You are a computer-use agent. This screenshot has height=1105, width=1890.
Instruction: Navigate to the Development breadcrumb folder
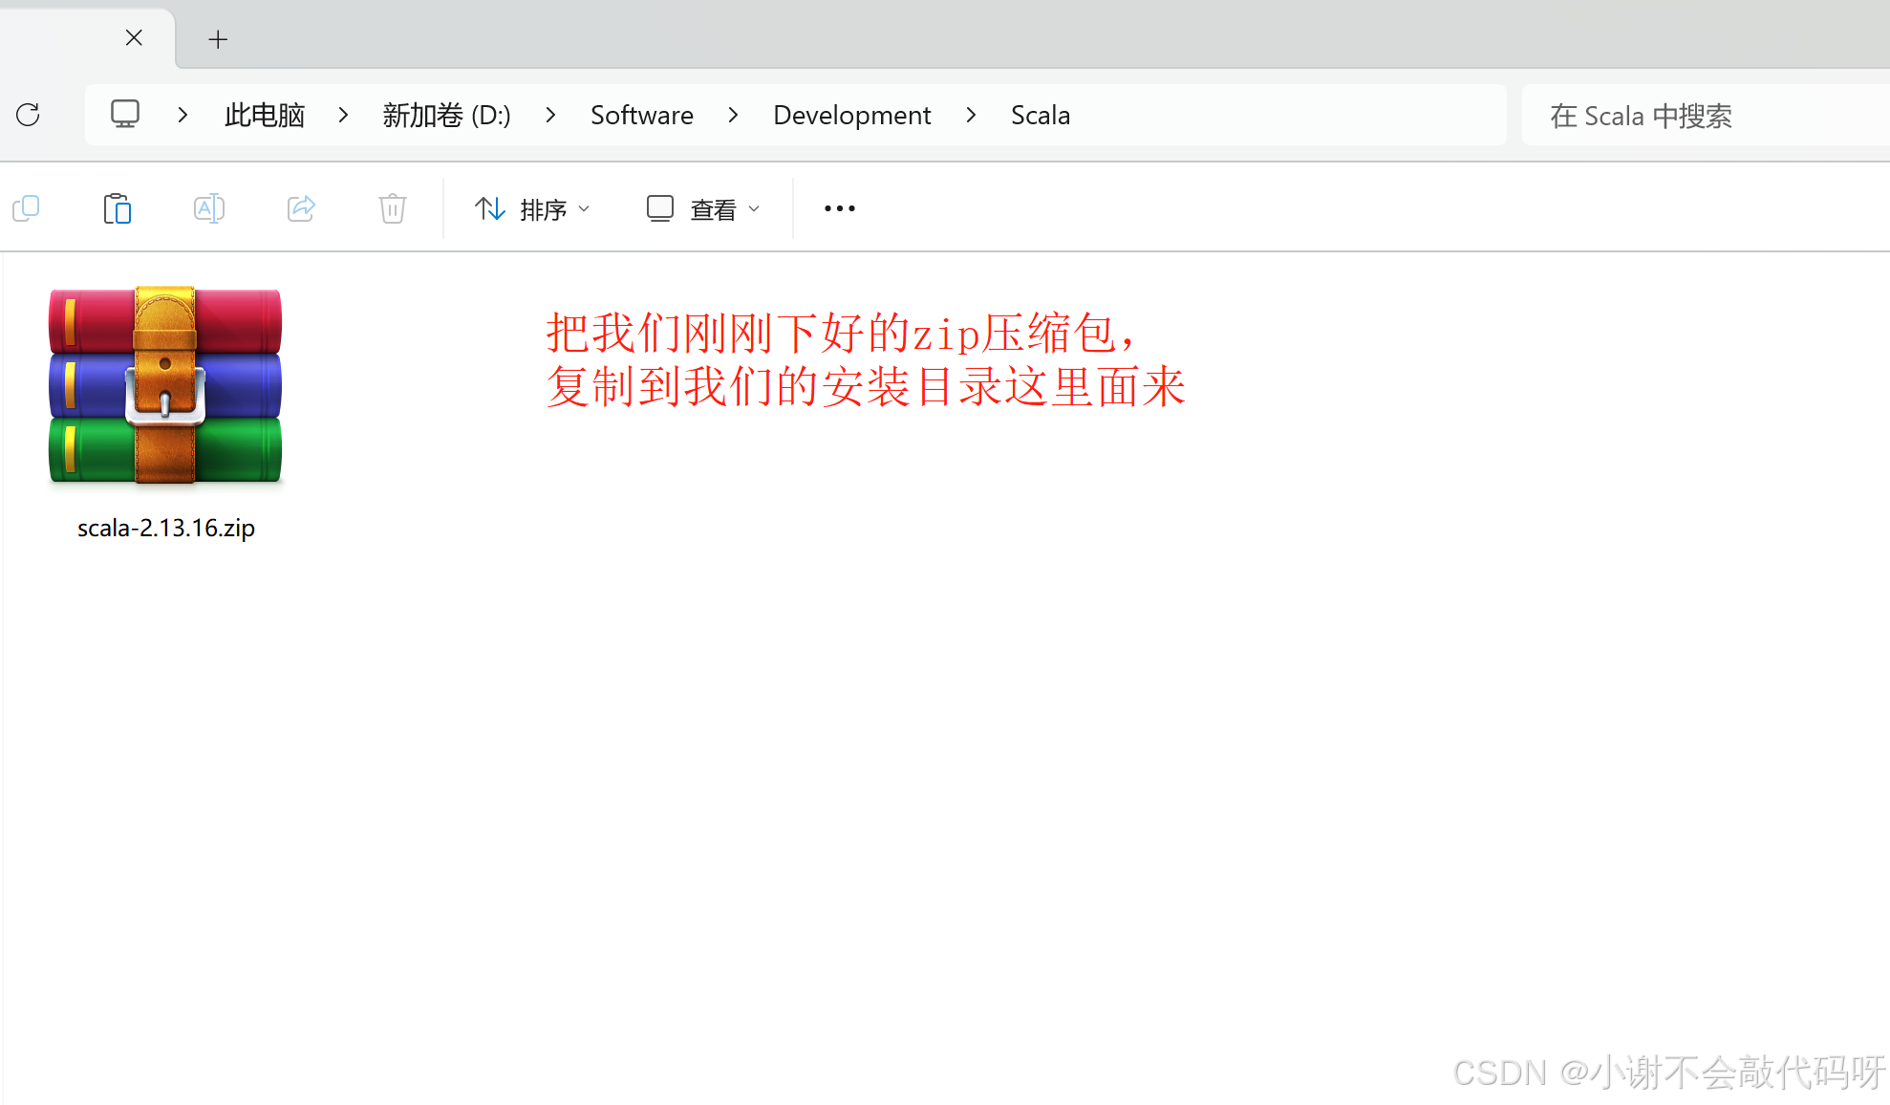click(851, 115)
